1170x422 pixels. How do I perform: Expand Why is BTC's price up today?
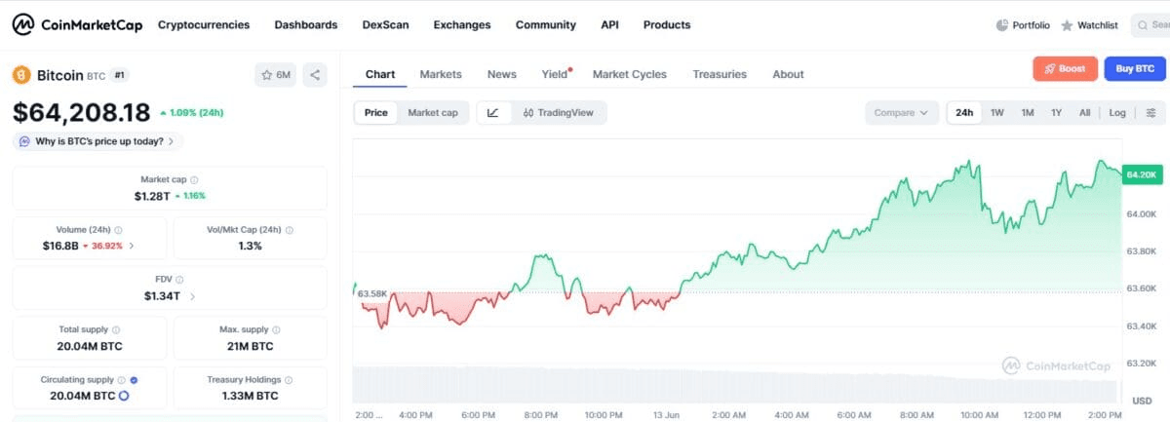[x=97, y=141]
